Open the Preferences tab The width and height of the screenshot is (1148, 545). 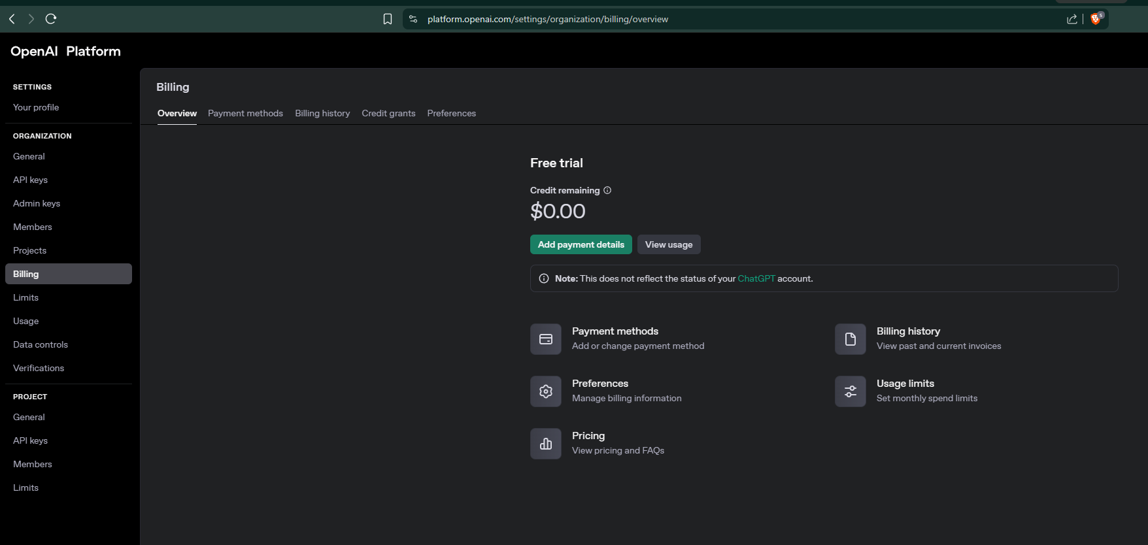pos(452,113)
